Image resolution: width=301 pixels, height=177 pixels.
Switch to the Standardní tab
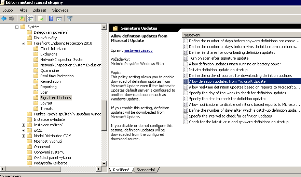coord(146,170)
